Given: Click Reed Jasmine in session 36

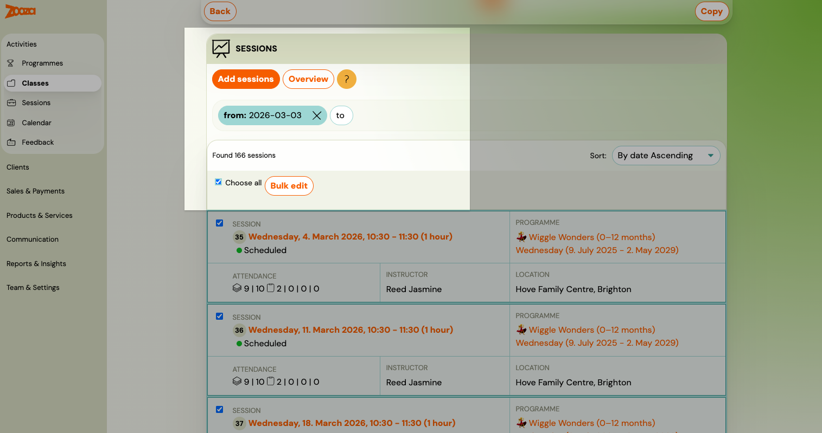Looking at the screenshot, I should 414,383.
